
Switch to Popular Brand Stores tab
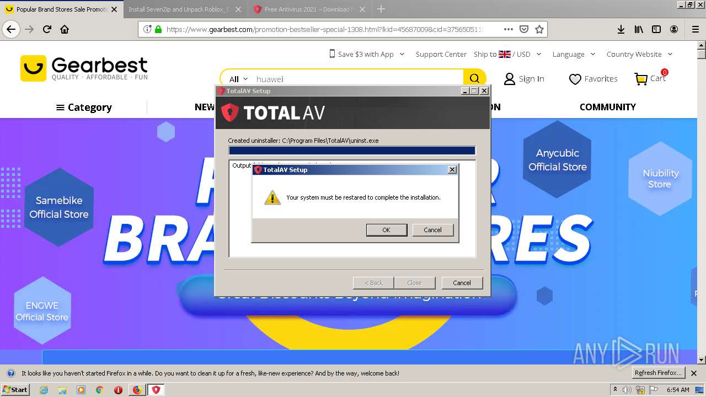(62, 9)
